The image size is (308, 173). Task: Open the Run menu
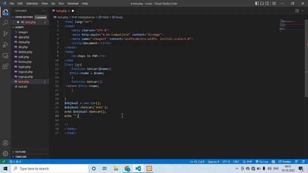(x=61, y=3)
